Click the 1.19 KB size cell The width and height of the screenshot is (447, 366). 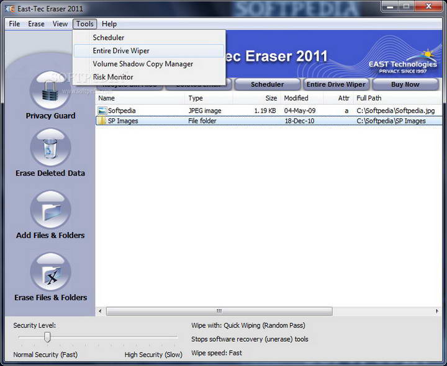[x=265, y=110]
